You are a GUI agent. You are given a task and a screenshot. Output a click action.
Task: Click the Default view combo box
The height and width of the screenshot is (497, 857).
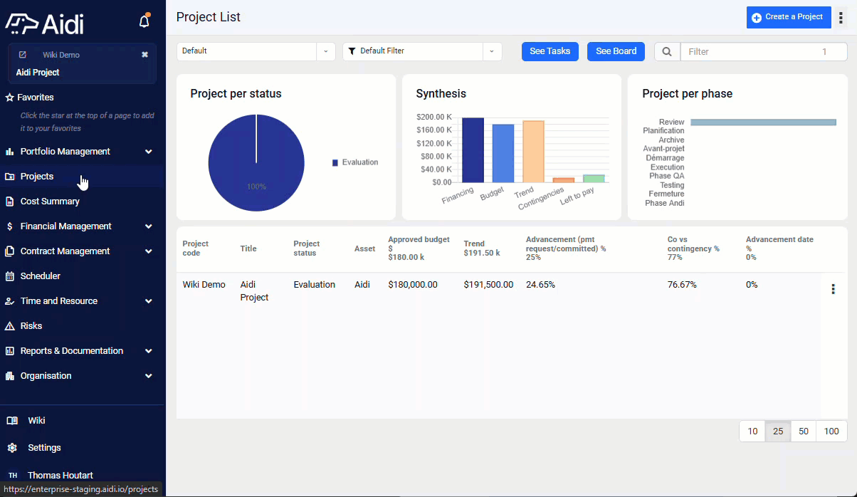(x=256, y=51)
